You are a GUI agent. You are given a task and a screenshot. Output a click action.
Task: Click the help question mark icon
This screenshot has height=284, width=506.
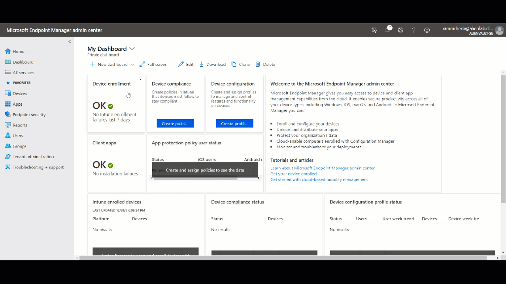pos(414,30)
